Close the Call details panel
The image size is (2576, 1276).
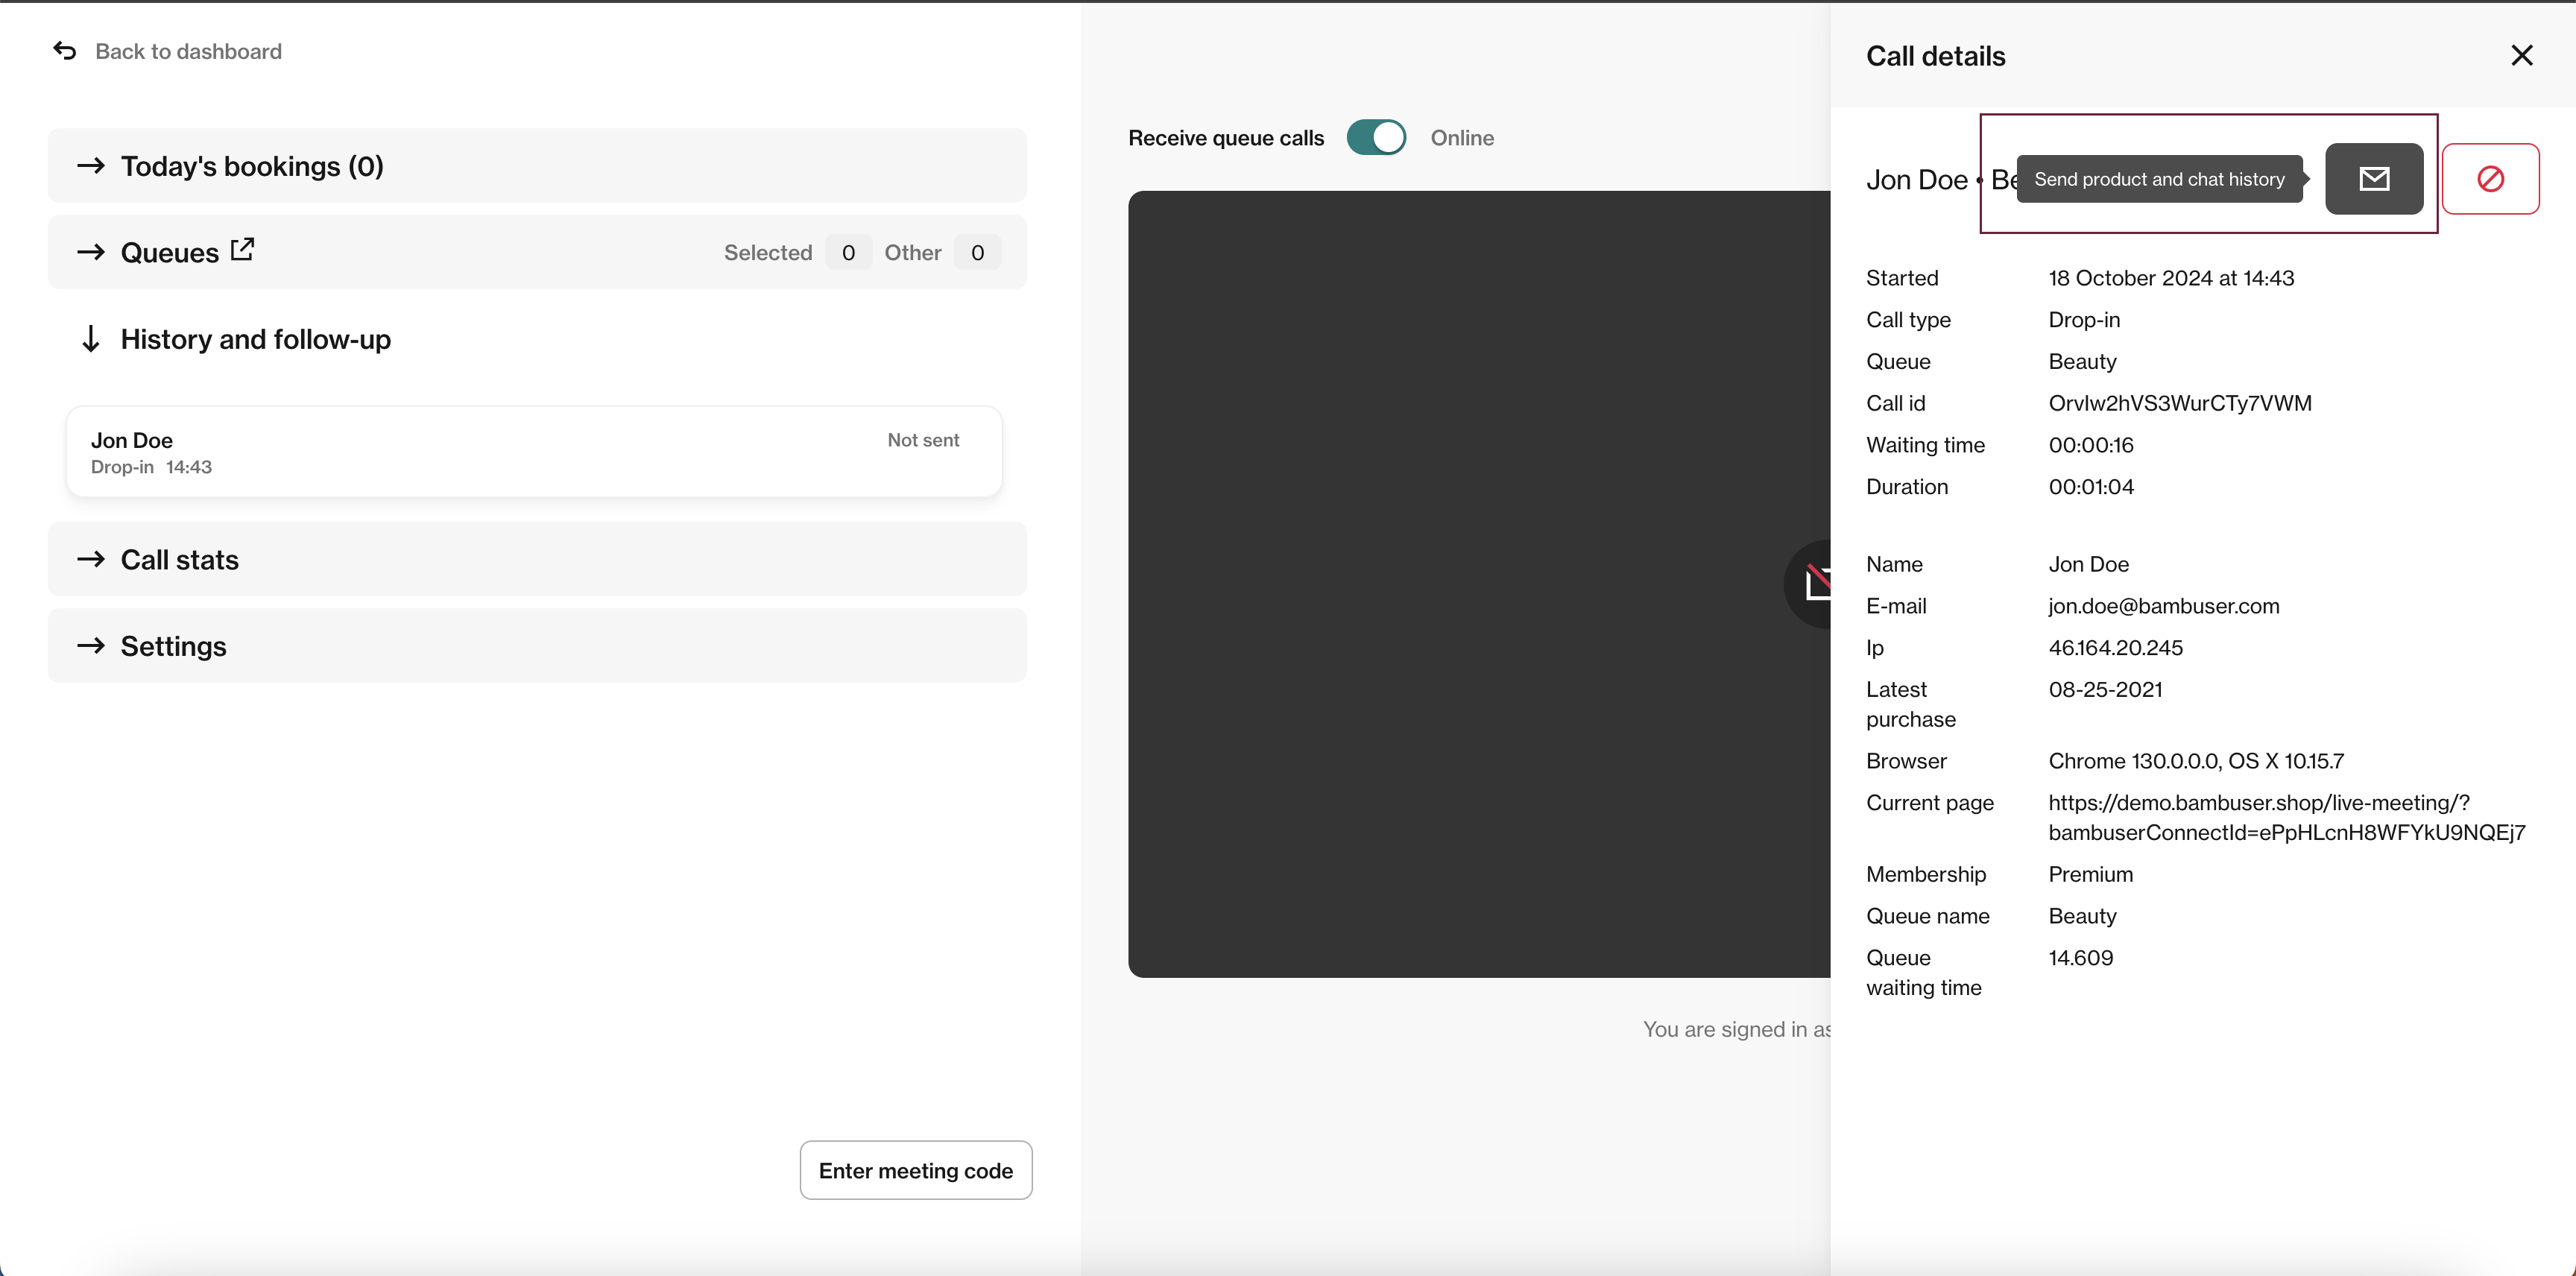click(2521, 56)
